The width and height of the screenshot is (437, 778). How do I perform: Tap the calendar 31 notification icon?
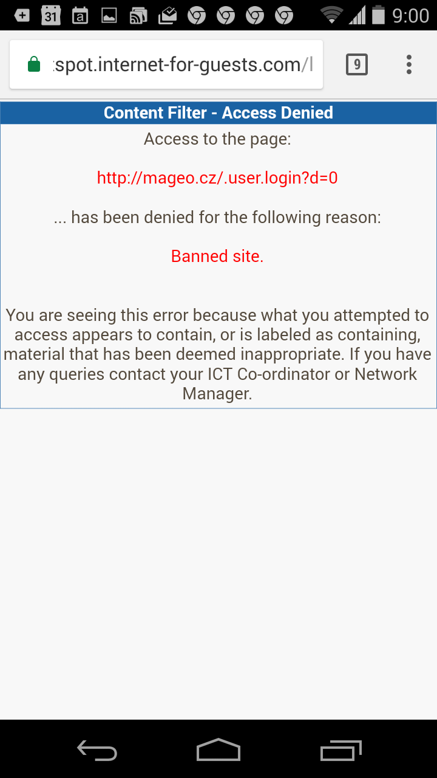(x=51, y=15)
